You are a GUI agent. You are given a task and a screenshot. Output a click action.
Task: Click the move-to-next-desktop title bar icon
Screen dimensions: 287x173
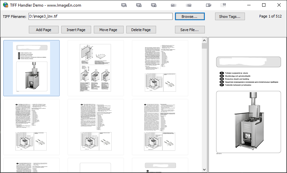click(189, 5)
